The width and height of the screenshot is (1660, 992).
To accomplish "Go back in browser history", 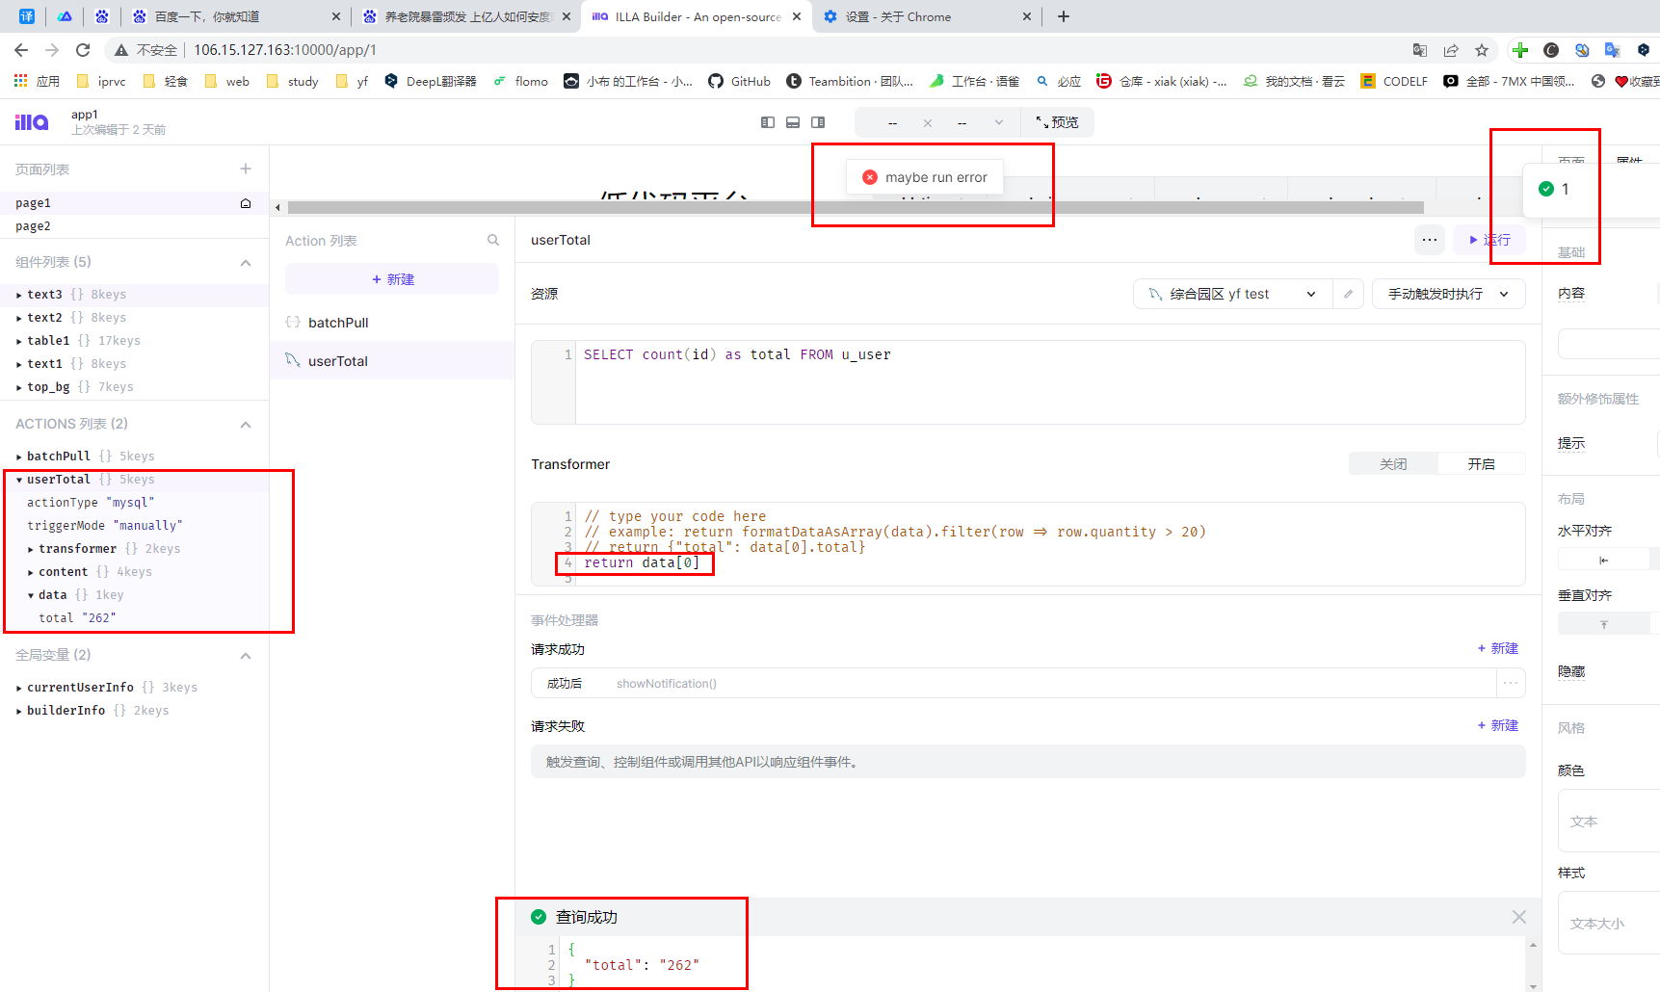I will [x=21, y=50].
